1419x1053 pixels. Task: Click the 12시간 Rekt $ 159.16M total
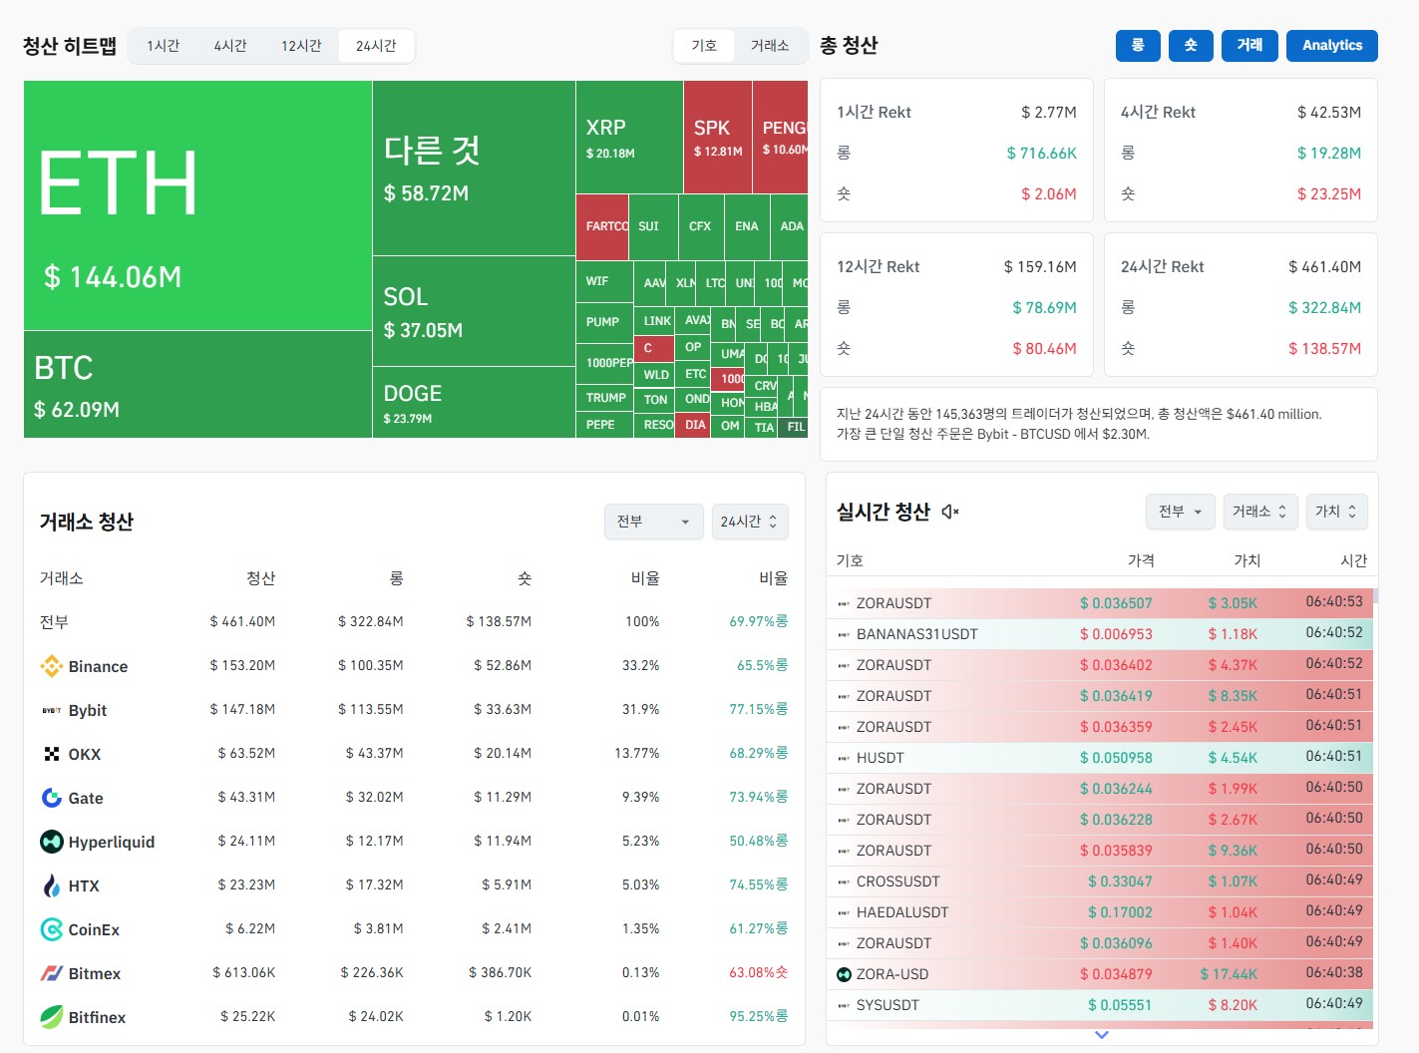[x=1040, y=266]
